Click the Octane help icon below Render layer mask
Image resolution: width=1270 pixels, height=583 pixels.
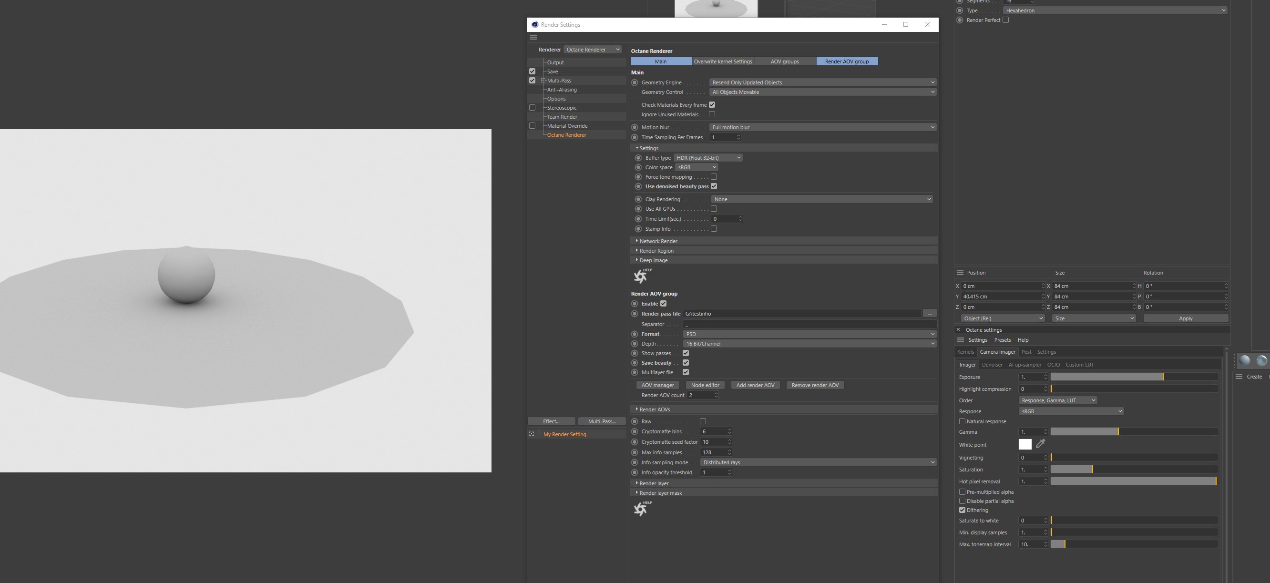point(642,509)
